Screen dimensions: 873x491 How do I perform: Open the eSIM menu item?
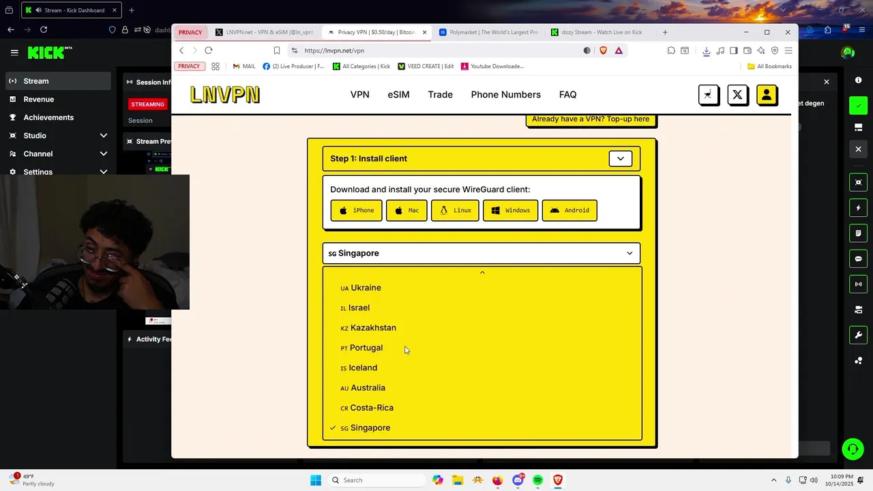click(398, 95)
